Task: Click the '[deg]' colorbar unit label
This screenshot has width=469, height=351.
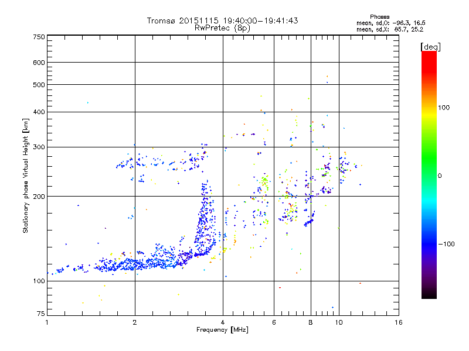Action: [430, 47]
